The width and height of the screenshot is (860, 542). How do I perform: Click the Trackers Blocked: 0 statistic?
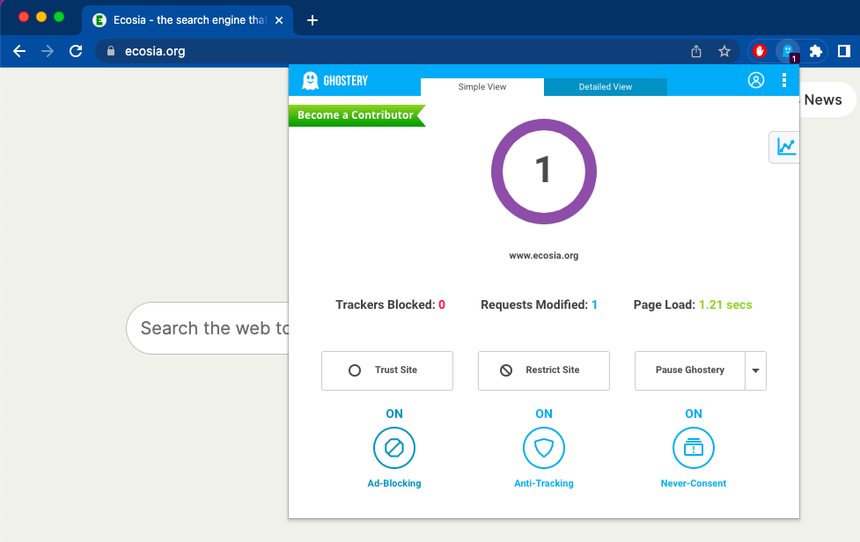[x=391, y=304]
